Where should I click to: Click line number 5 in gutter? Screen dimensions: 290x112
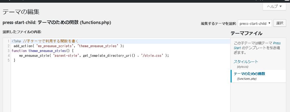tap(8, 60)
